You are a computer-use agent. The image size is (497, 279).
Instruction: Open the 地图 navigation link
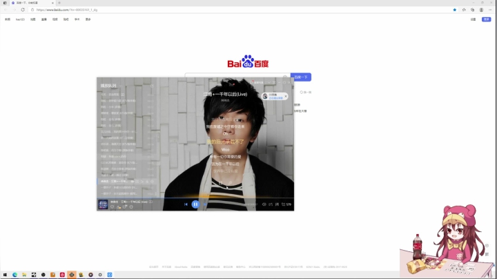[x=33, y=19]
